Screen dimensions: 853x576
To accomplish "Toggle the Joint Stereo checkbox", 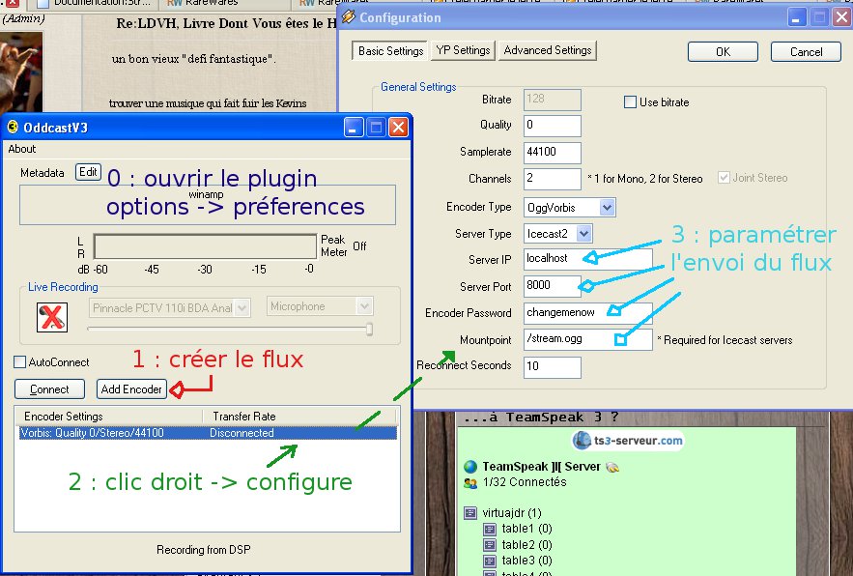I will click(x=724, y=178).
